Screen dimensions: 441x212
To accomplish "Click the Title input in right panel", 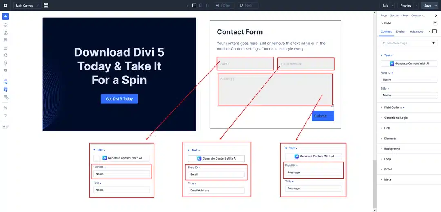I will pos(409,95).
